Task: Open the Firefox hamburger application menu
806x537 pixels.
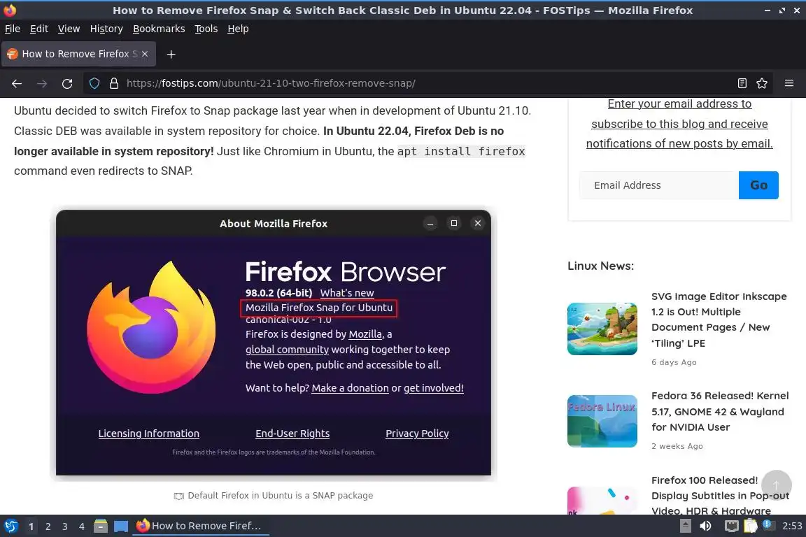Action: pyautogui.click(x=789, y=83)
